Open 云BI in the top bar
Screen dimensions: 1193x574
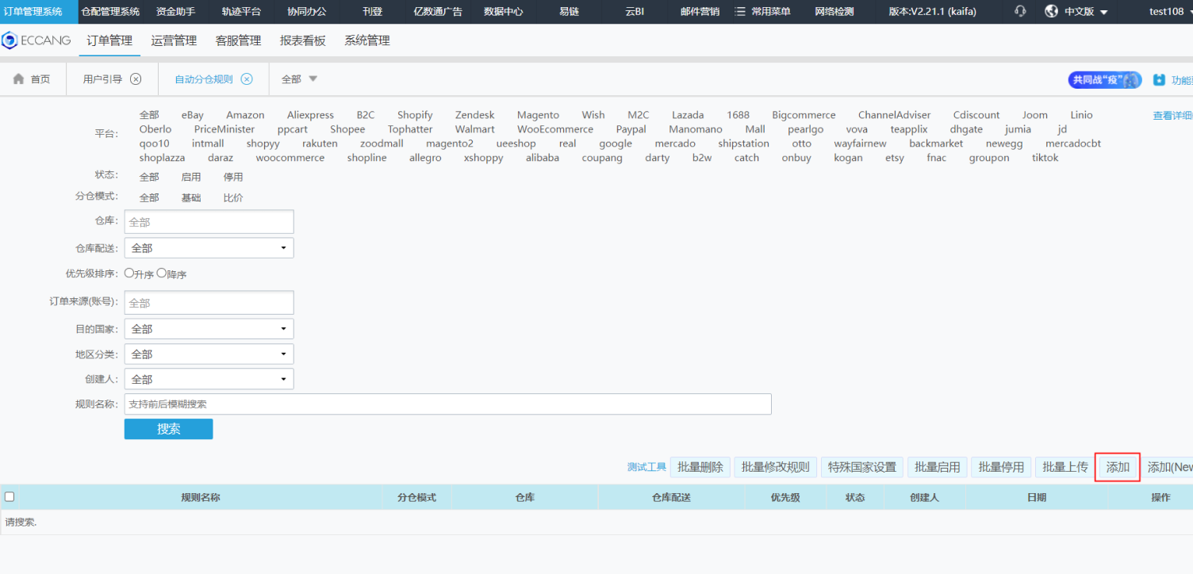[635, 11]
